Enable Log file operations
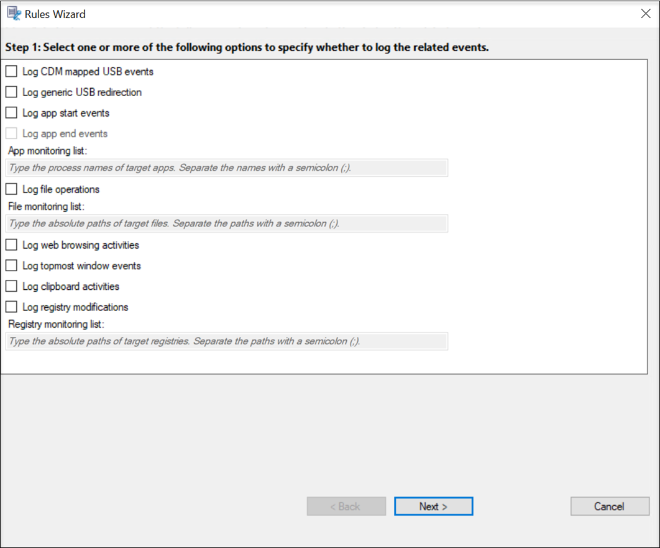 click(x=11, y=189)
